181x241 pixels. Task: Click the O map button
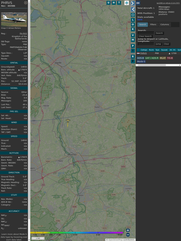pos(133,24)
